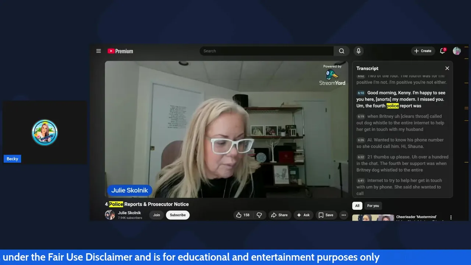Open Ask about this video
Screen dimensions: 471x265
pos(303,215)
